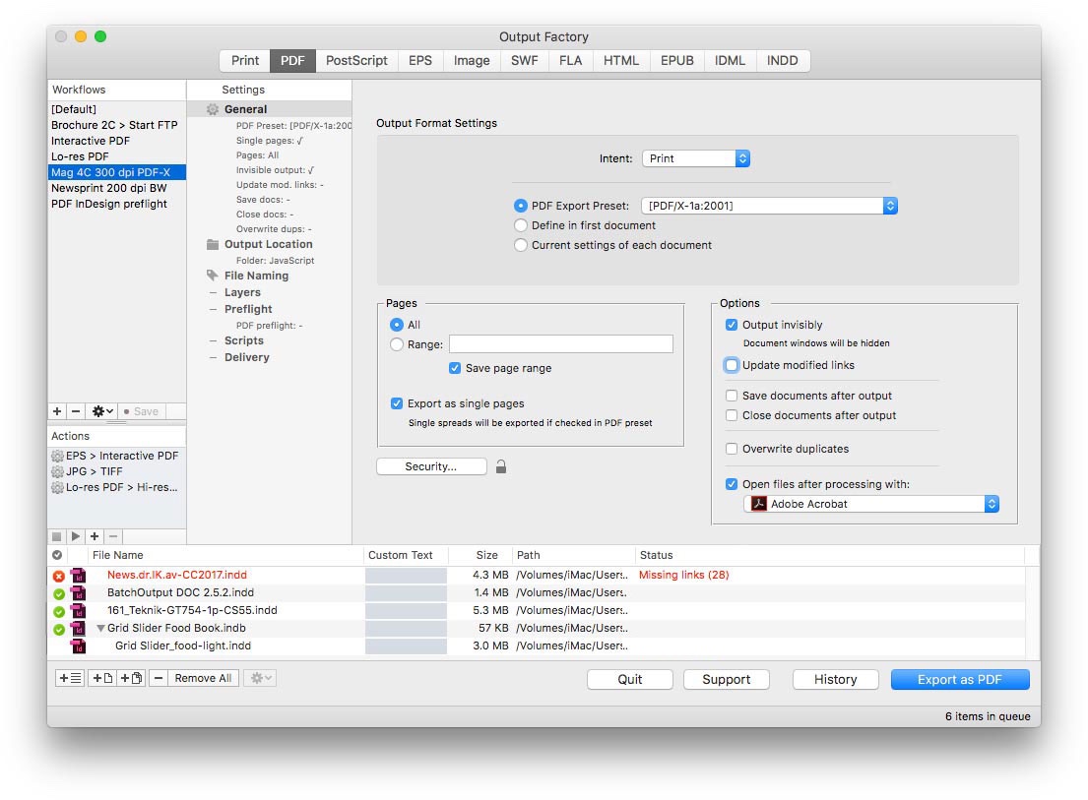
Task: Click the page Range input field
Action: click(x=560, y=344)
